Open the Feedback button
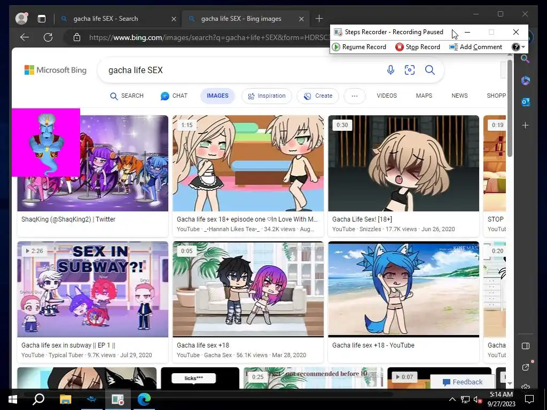547x410 pixels. (463, 382)
